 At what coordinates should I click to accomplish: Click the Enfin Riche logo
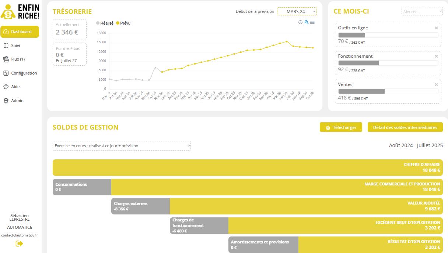20,11
